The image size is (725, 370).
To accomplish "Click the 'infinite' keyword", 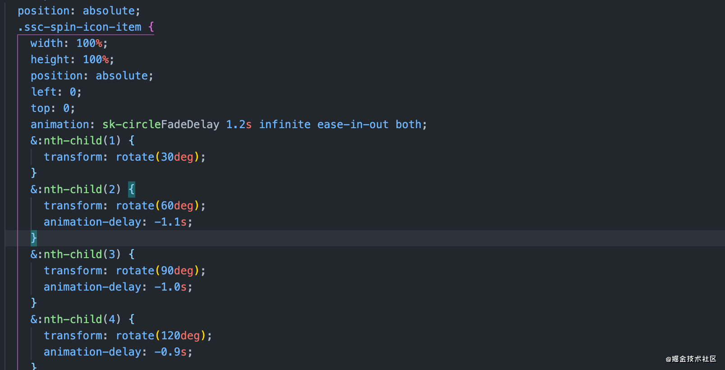I will [284, 125].
